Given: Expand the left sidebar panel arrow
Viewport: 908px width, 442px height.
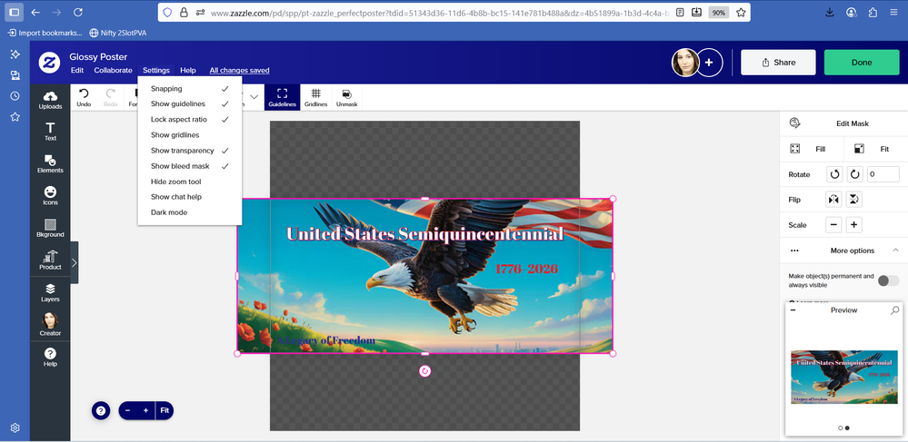Looking at the screenshot, I should tap(74, 262).
